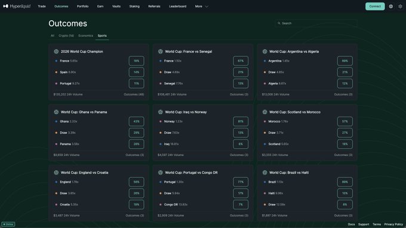The height and width of the screenshot is (228, 406).
Task: Select the Sports tab
Action: coord(102,36)
